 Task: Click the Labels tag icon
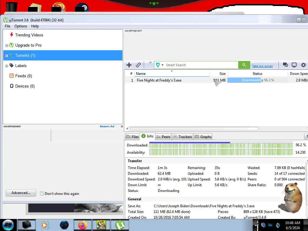pos(12,66)
